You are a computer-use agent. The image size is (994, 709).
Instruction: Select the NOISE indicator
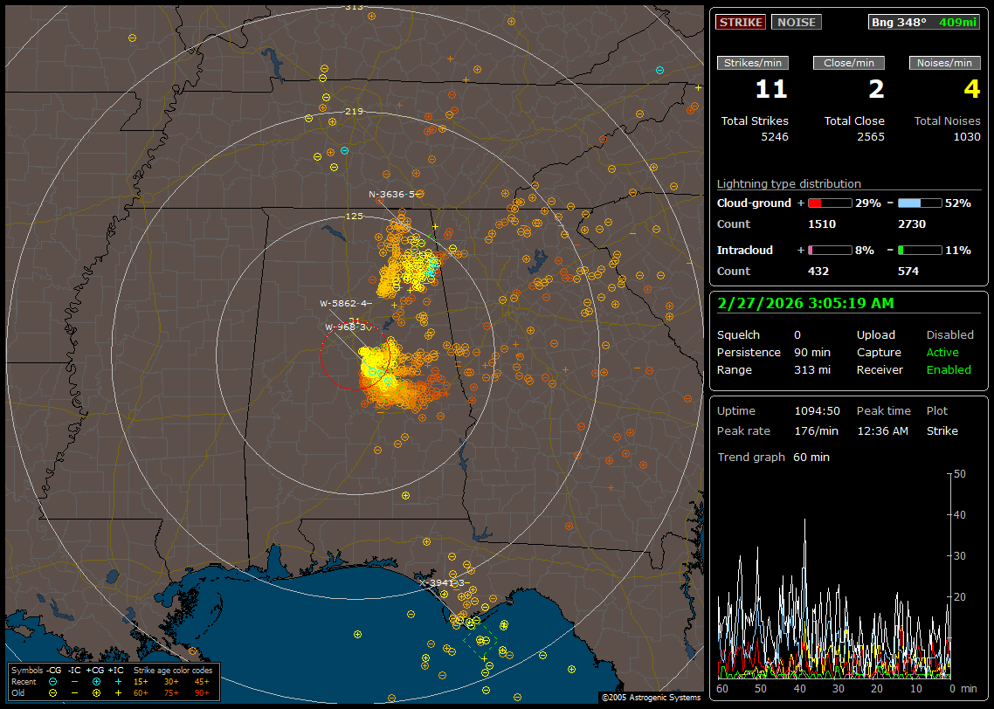[x=796, y=22]
